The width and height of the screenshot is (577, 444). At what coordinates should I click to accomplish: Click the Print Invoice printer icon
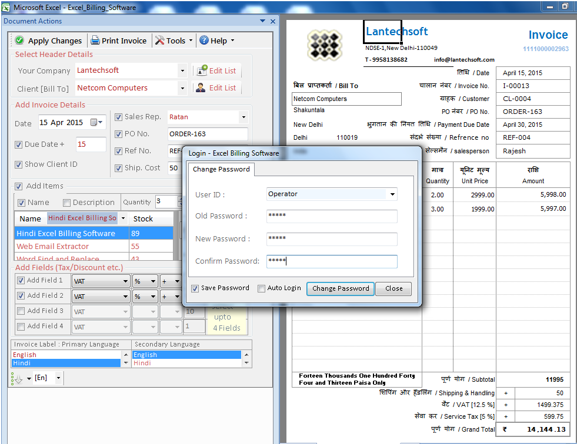(95, 40)
